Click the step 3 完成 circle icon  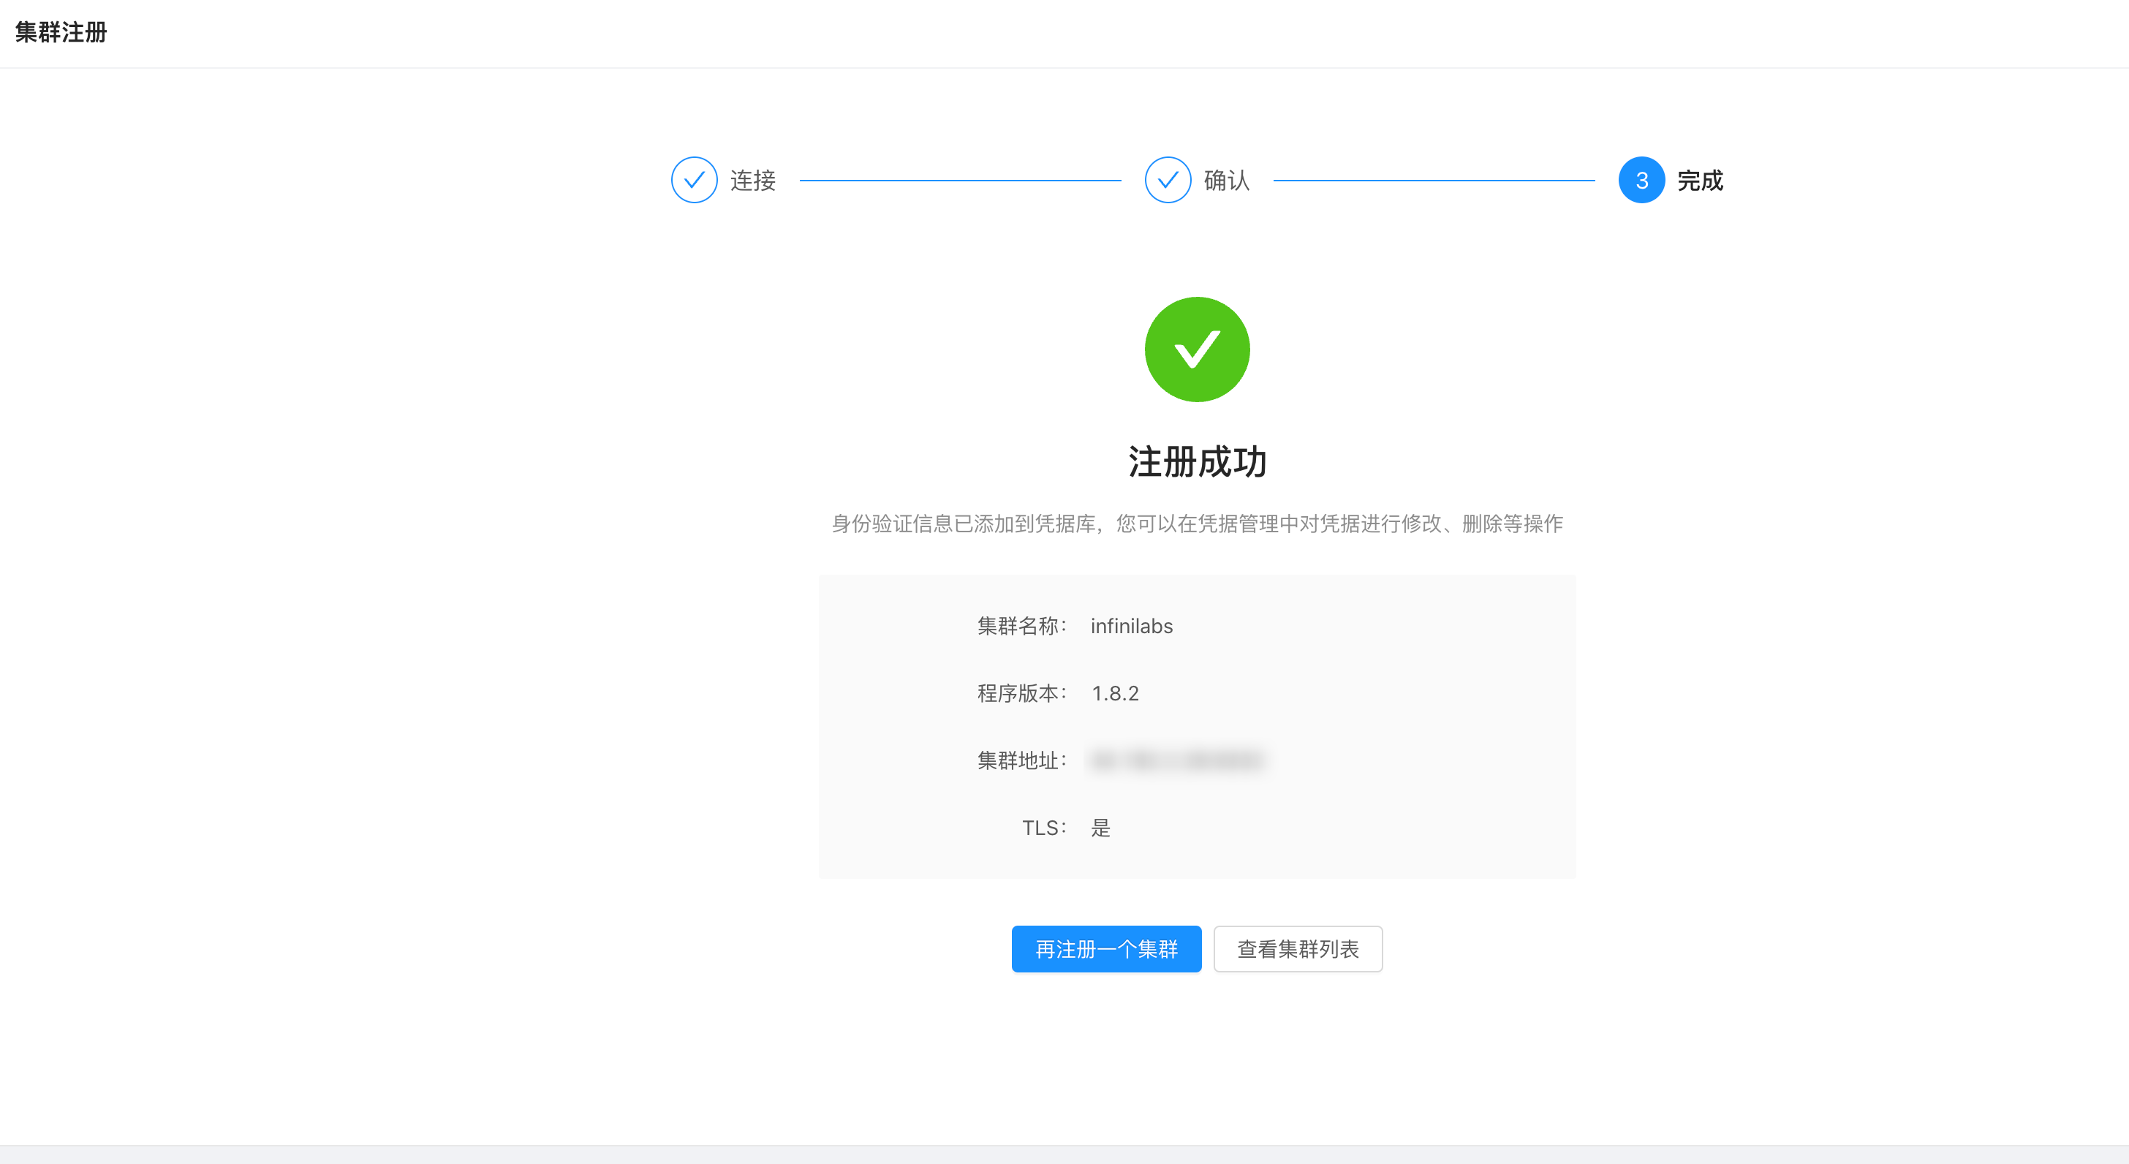(1641, 179)
